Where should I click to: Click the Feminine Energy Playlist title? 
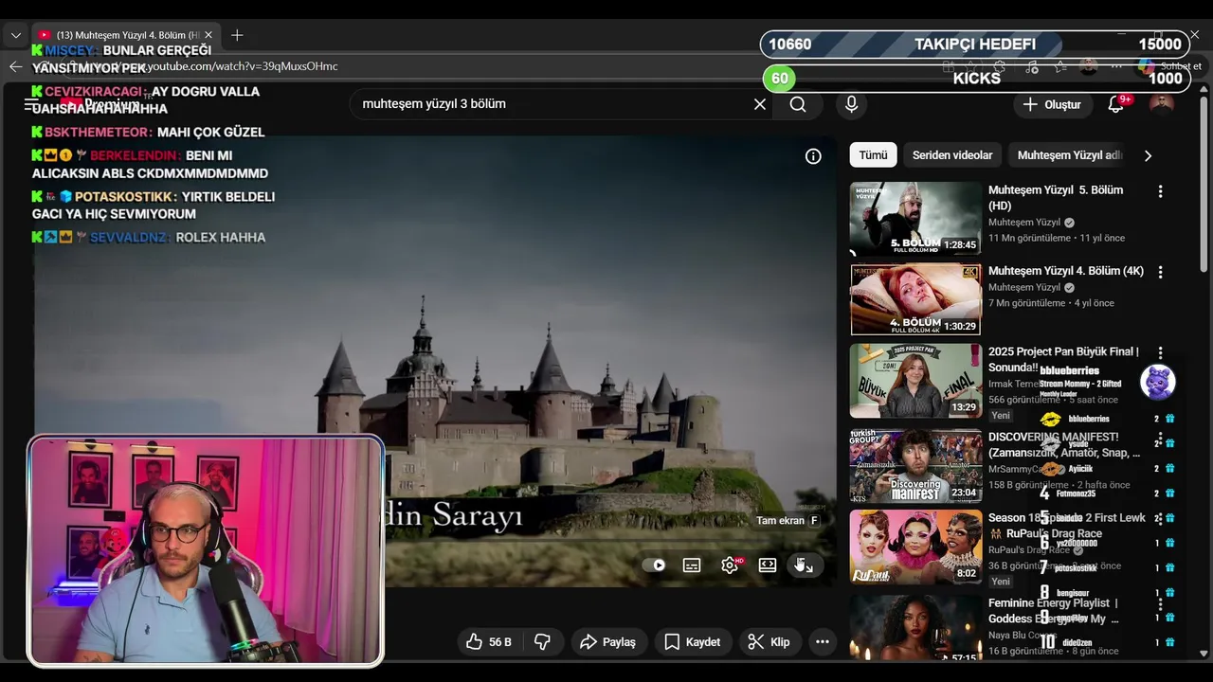click(x=1054, y=611)
